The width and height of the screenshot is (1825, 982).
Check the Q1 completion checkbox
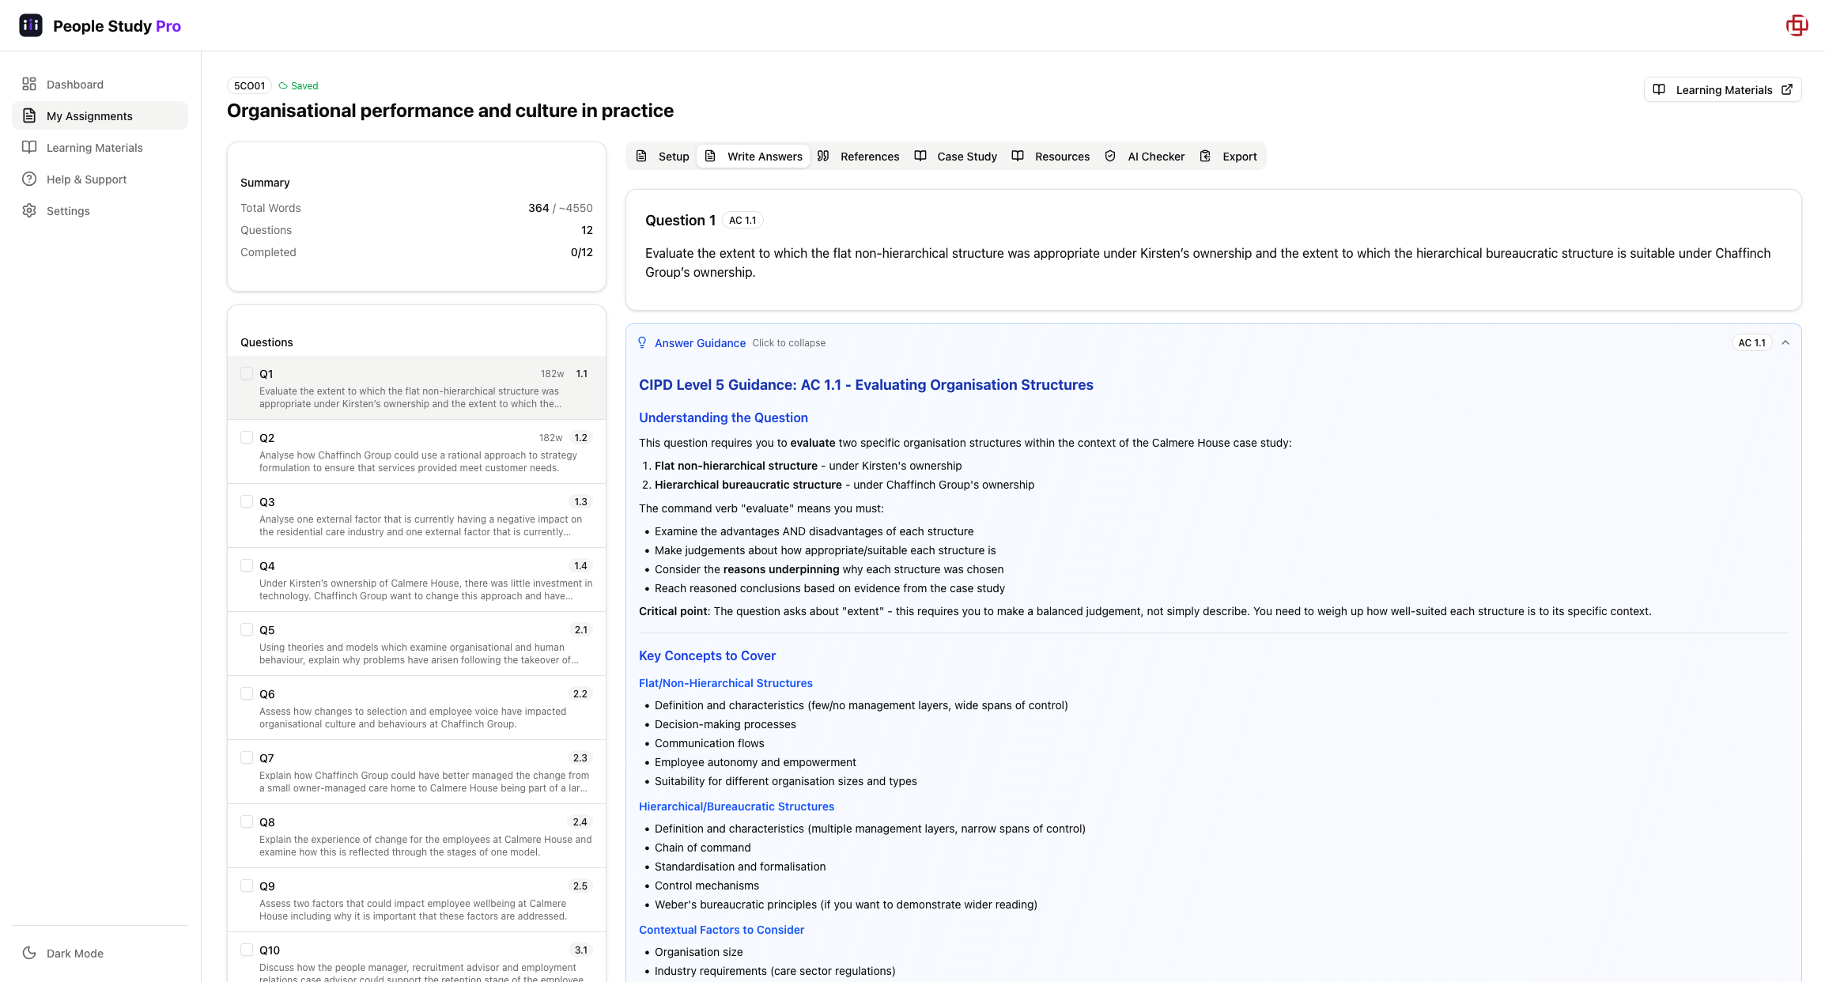[x=246, y=373]
